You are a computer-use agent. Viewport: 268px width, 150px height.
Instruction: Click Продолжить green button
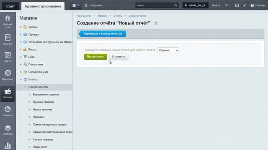click(x=95, y=57)
